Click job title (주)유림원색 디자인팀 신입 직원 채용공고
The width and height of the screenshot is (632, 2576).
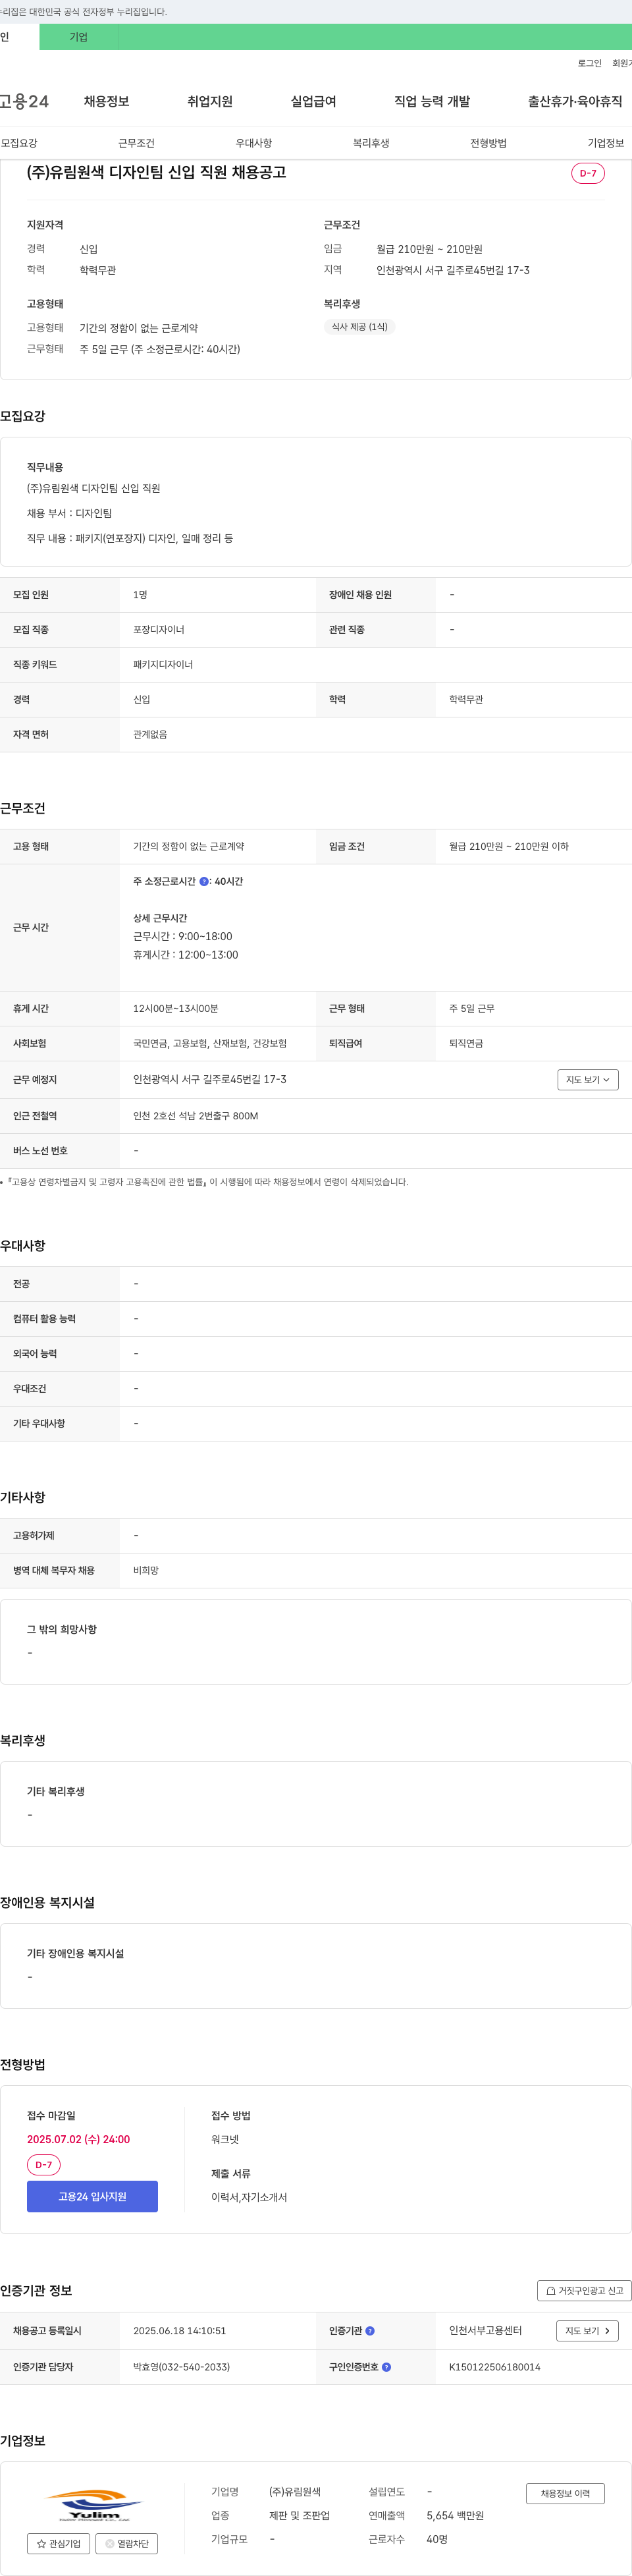156,172
